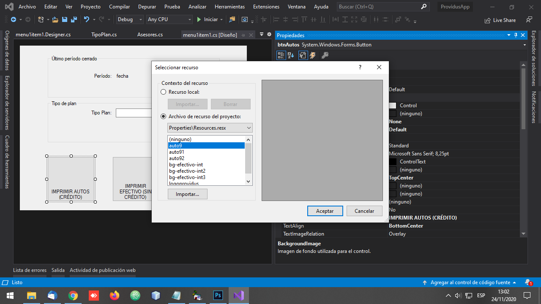Click down arrow of resource list scrollbar
541x304 pixels.
pyautogui.click(x=249, y=181)
